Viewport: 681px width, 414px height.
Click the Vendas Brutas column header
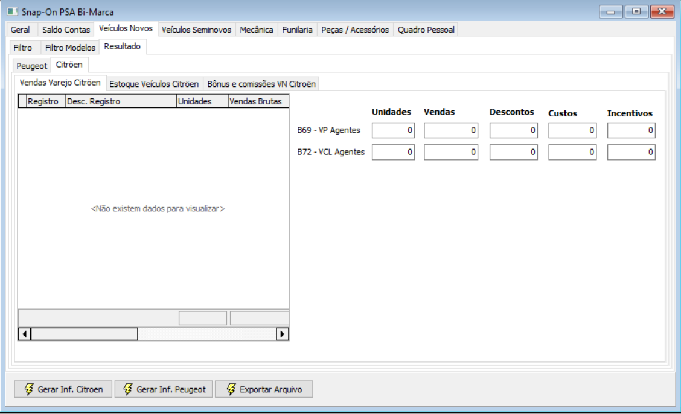point(258,101)
